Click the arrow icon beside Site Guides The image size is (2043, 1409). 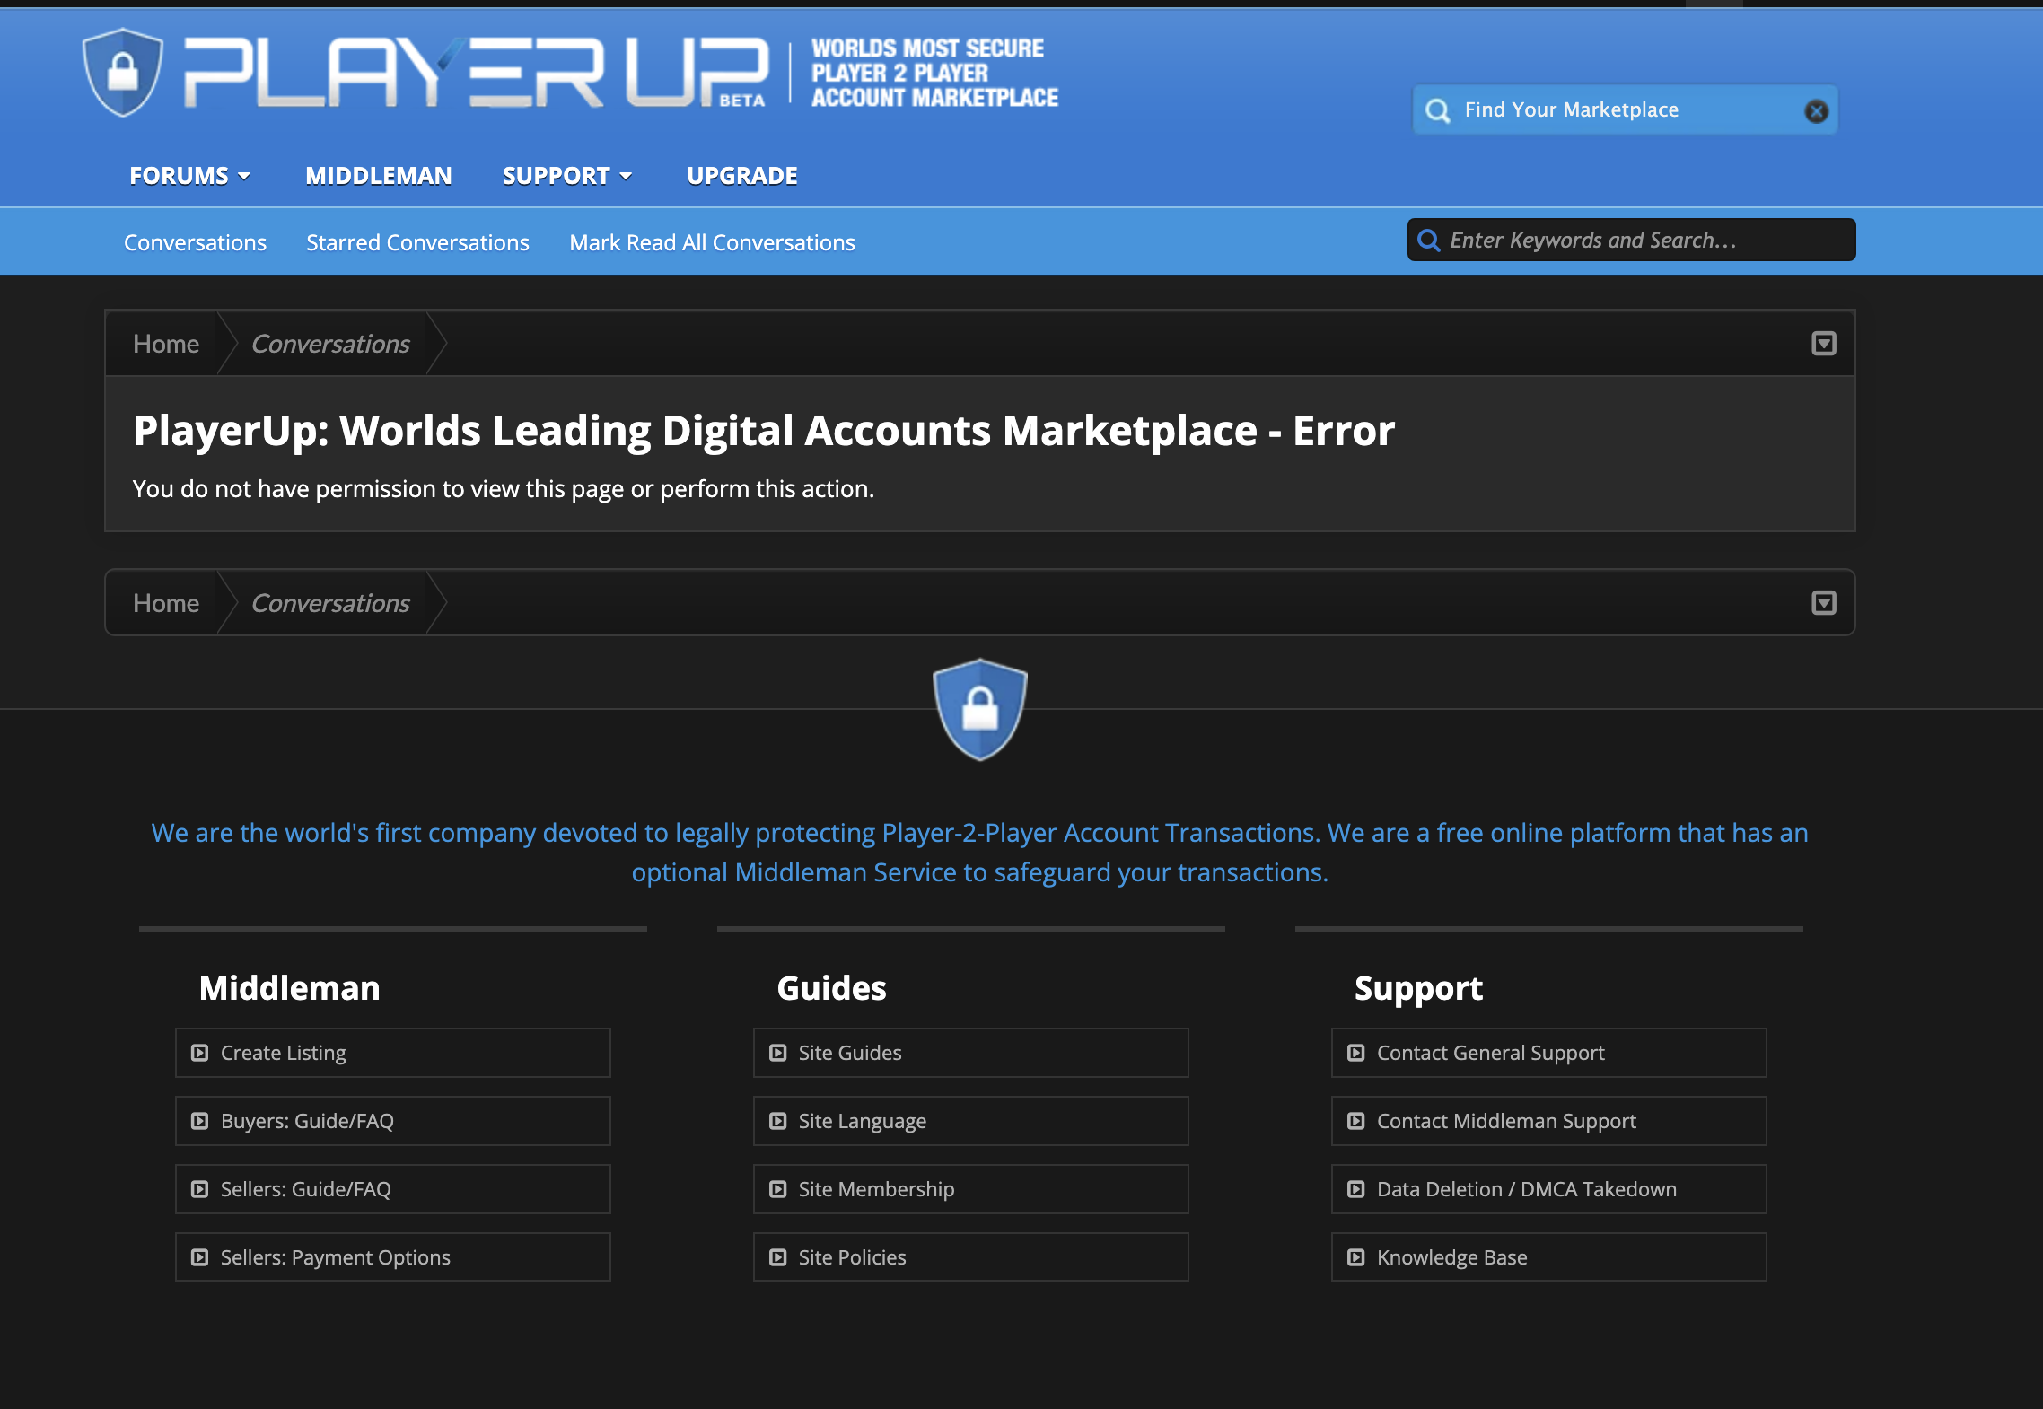pyautogui.click(x=778, y=1053)
